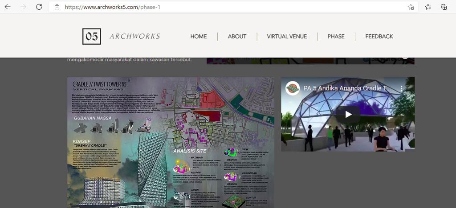Viewport: 456px width, 208px height.
Task: Open the browser Favorites list
Action: (427, 7)
